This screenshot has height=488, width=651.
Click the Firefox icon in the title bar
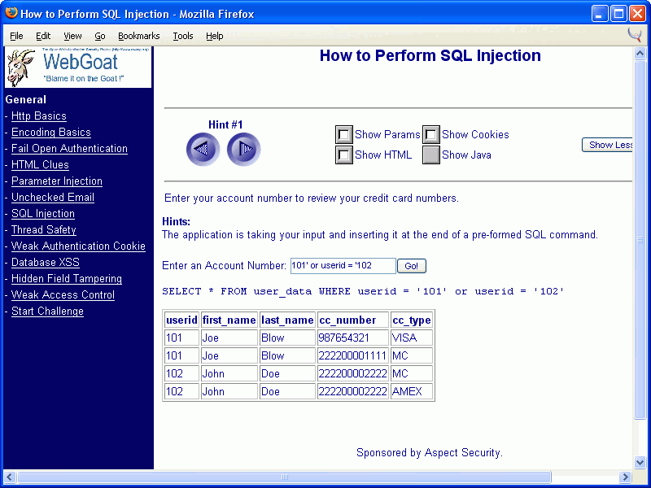11,12
